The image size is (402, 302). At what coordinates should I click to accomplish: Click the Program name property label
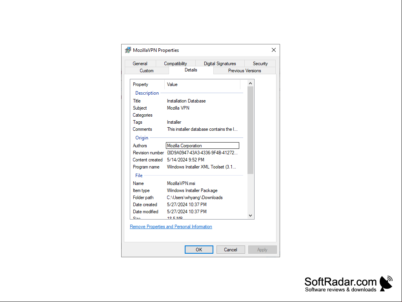[146, 167]
